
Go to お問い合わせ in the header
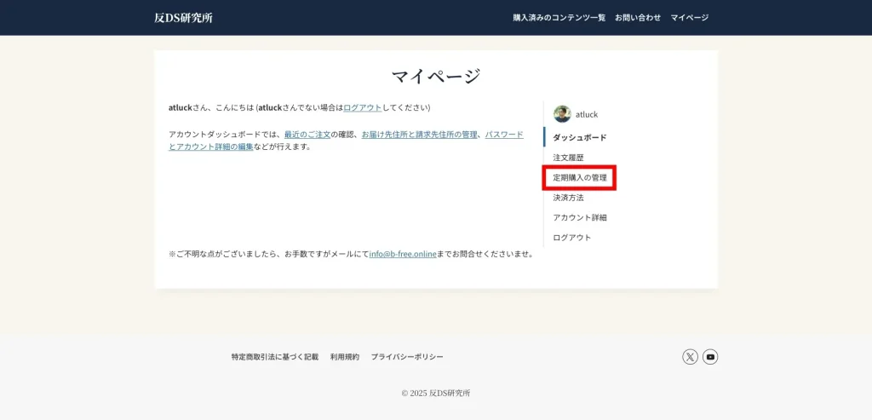coord(638,18)
